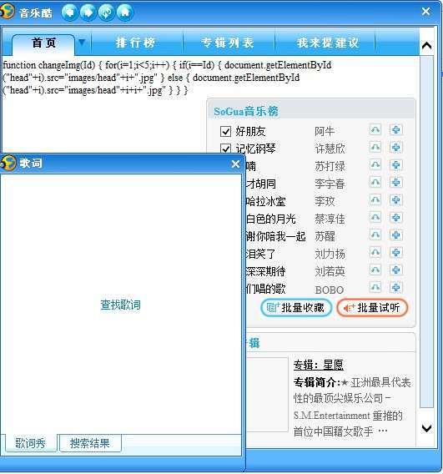This screenshot has width=443, height=474.
Task: Click plus icon for 李宇春 song
Action: click(x=395, y=183)
